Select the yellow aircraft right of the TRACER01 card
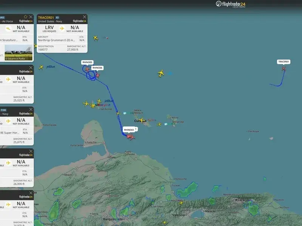302x226 pixels. click(x=96, y=38)
